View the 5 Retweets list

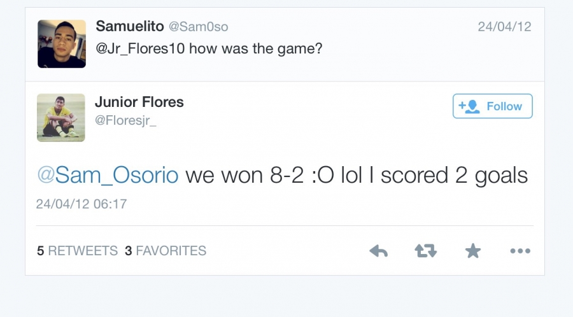(x=77, y=251)
